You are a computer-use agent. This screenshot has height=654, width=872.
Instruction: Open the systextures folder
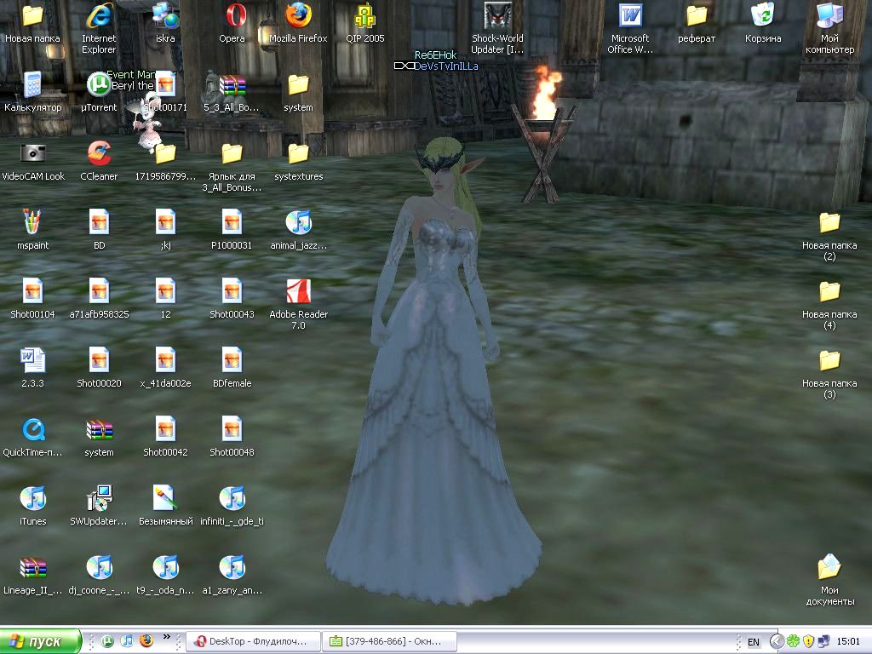pos(298,155)
